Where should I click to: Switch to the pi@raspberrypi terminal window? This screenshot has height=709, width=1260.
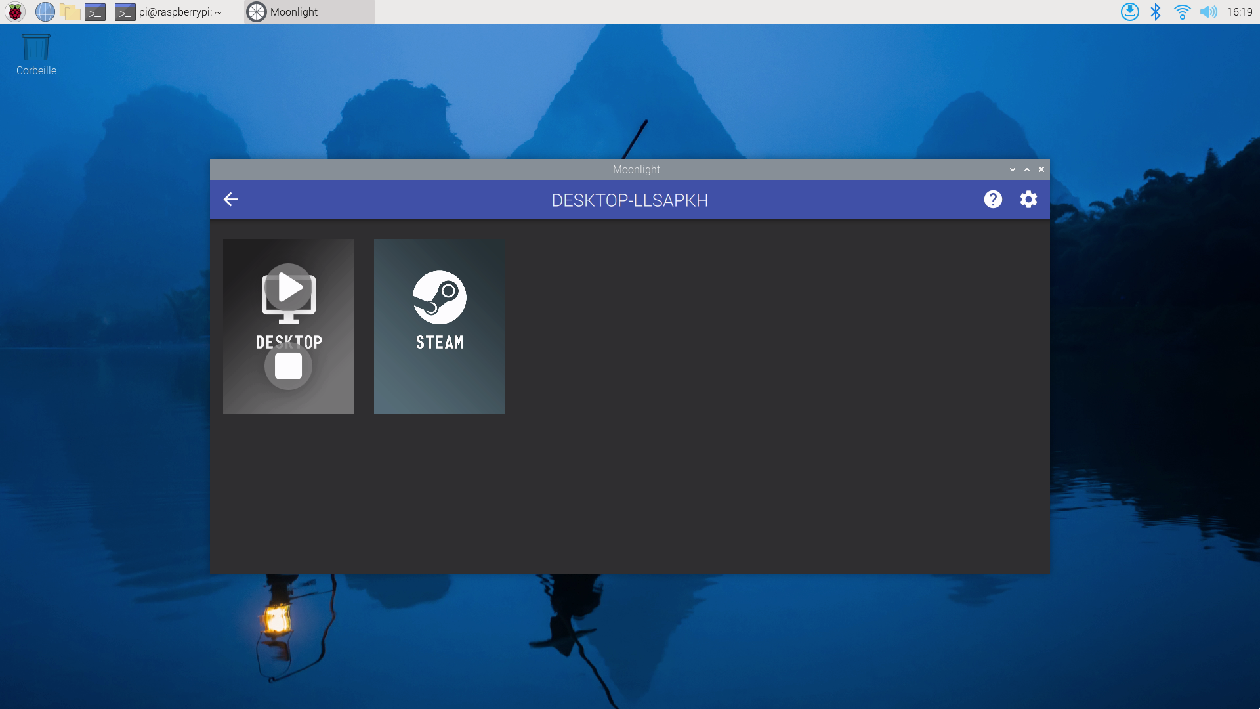[x=172, y=11]
